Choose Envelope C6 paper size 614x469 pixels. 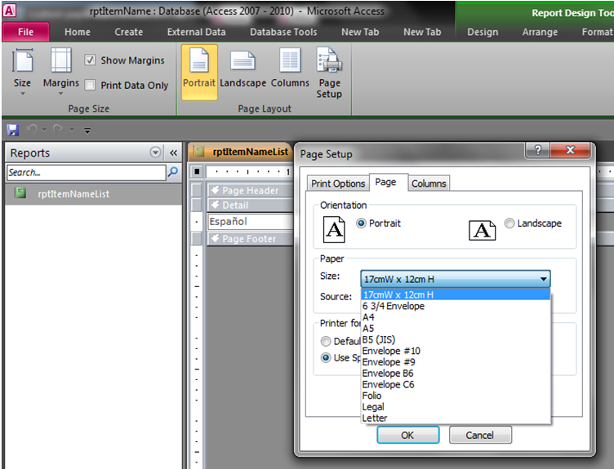click(456, 384)
